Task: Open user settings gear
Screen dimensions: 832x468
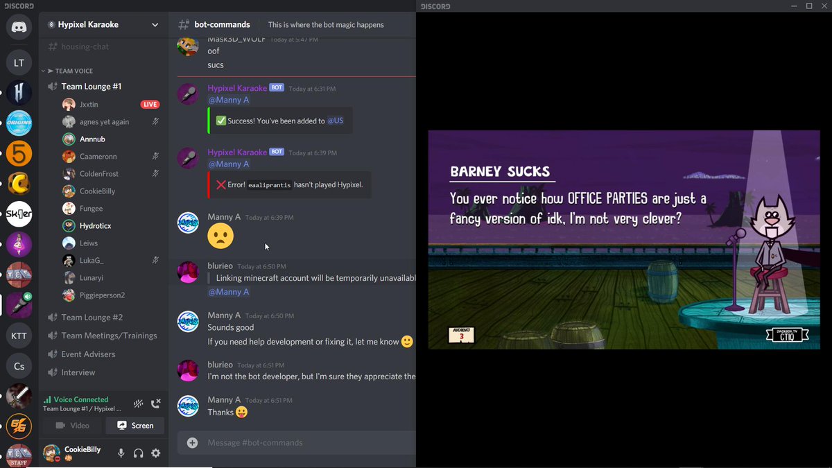Action: pyautogui.click(x=156, y=453)
